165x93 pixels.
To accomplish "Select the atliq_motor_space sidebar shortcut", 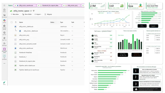I will [4, 50].
